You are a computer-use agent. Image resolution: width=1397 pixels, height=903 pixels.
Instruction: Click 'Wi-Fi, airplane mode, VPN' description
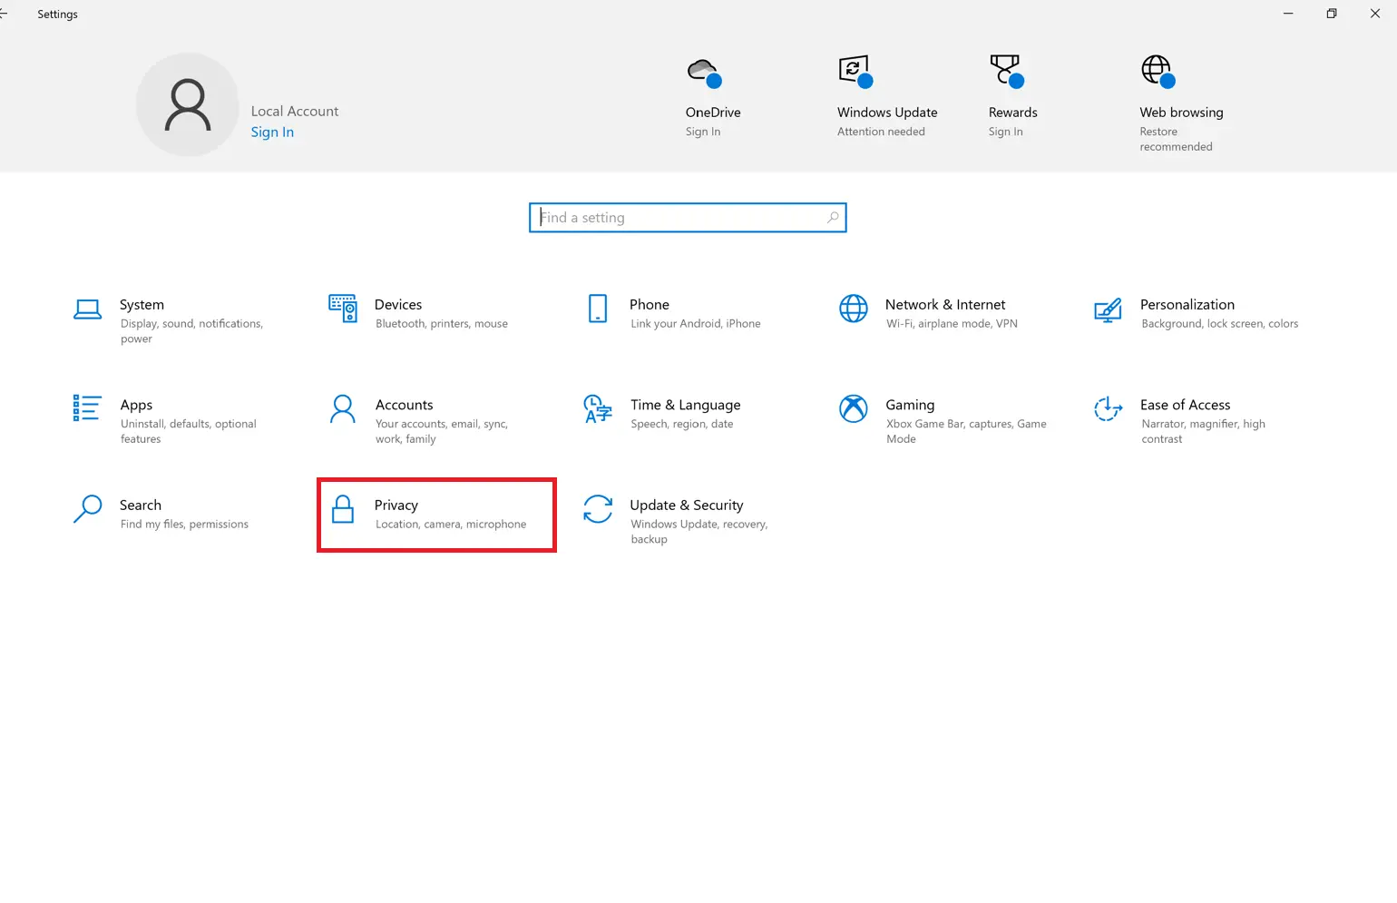(952, 324)
